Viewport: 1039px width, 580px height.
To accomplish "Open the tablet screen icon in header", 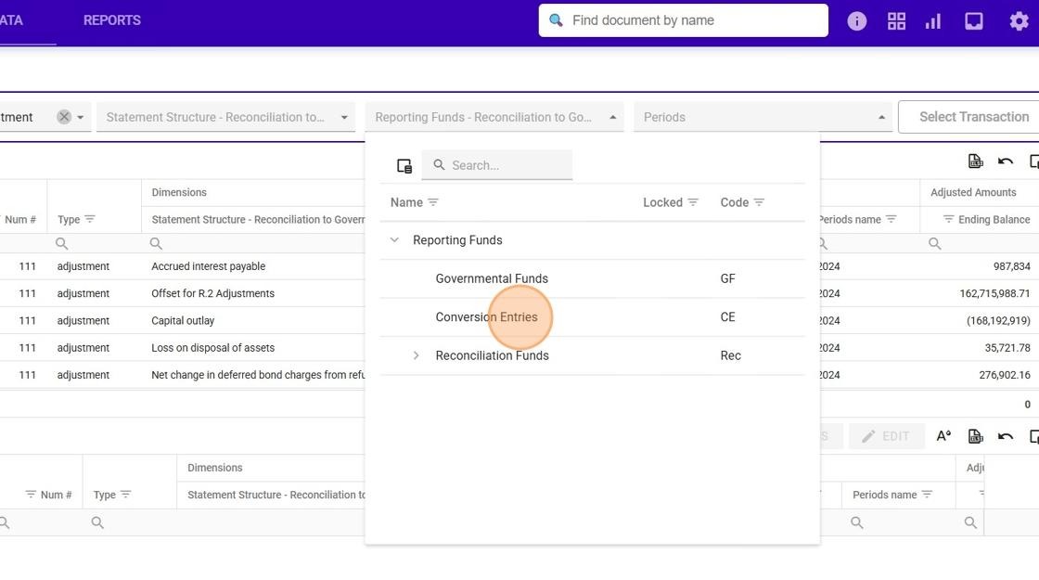I will (973, 21).
